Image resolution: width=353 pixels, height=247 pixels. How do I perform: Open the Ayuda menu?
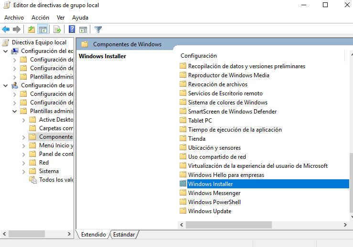click(80, 18)
